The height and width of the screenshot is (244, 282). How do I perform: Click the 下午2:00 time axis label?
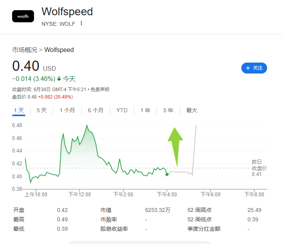click(x=123, y=194)
